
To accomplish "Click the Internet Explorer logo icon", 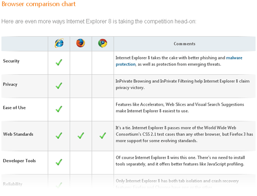I will pyautogui.click(x=59, y=43).
